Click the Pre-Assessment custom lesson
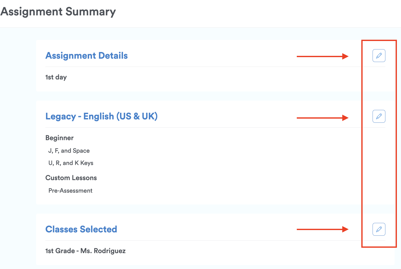The width and height of the screenshot is (401, 269). coord(70,191)
